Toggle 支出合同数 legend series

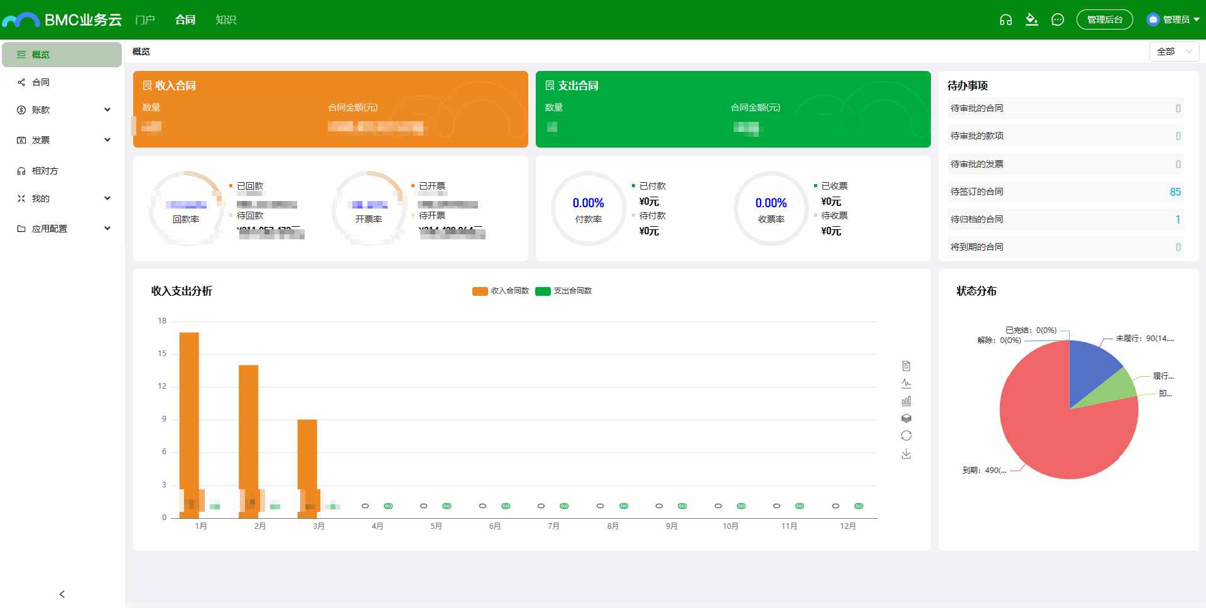click(x=563, y=291)
